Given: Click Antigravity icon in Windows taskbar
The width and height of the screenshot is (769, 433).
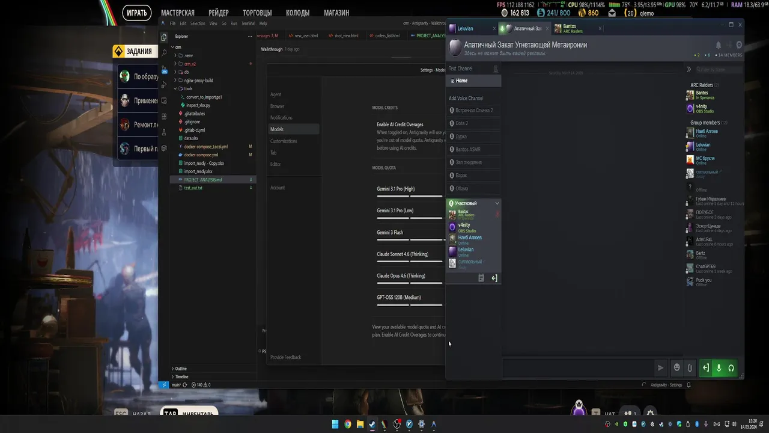Looking at the screenshot, I should (x=434, y=424).
